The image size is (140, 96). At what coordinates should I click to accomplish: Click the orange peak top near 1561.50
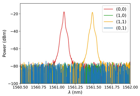pos(92,12)
